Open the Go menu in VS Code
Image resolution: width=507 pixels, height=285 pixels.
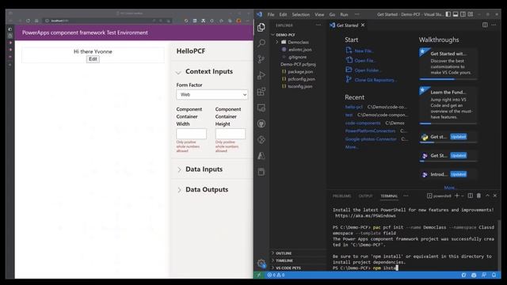coord(332,14)
